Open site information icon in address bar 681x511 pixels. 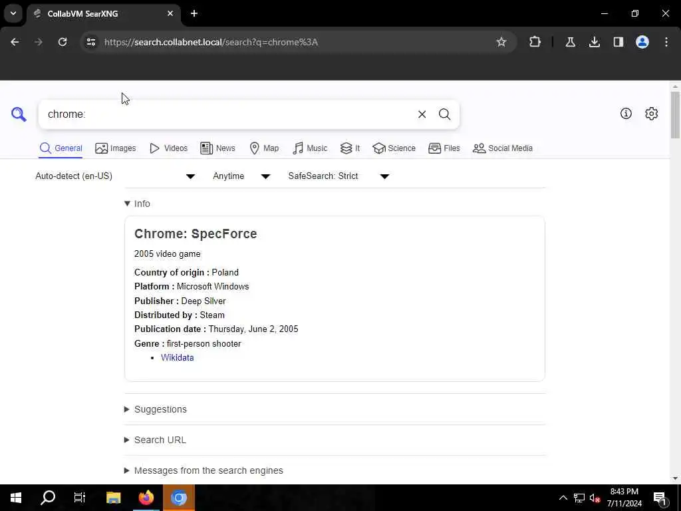click(x=90, y=42)
